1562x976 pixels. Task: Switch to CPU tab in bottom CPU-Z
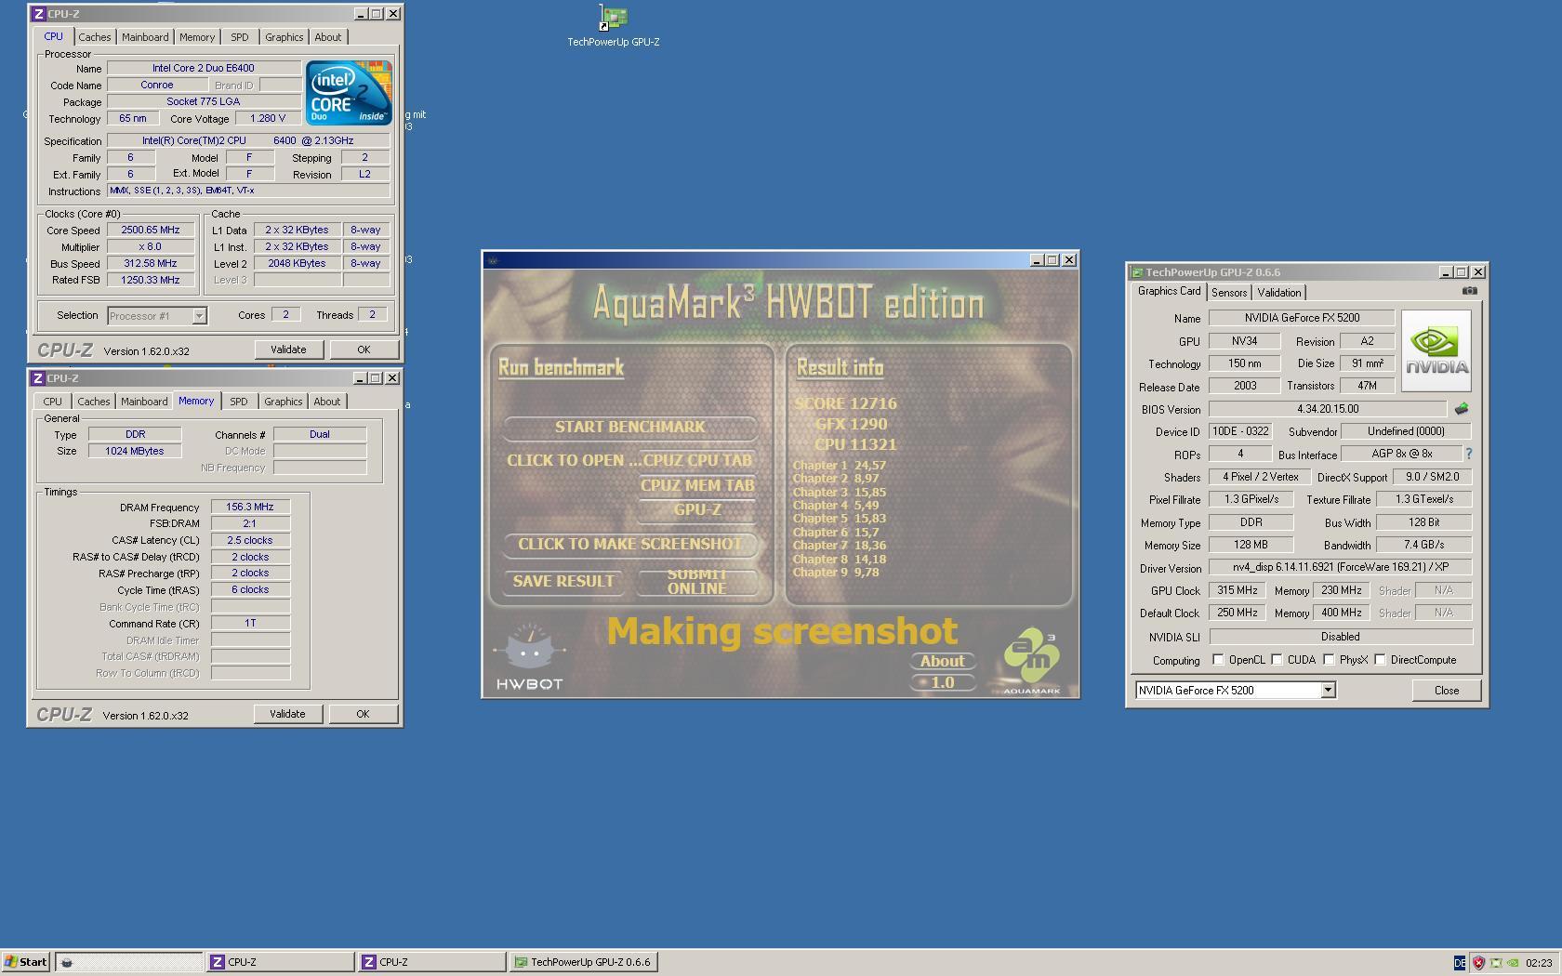point(52,402)
